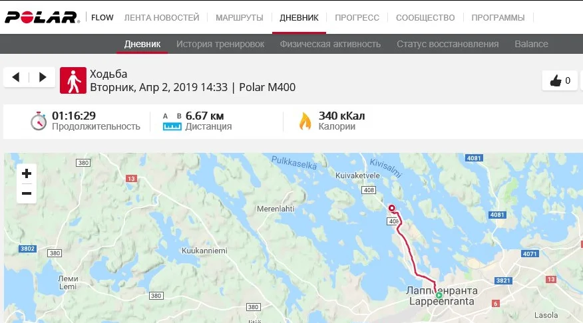This screenshot has height=323, width=583.
Task: Select the ПРОГРЕСС menu item
Action: click(x=357, y=17)
